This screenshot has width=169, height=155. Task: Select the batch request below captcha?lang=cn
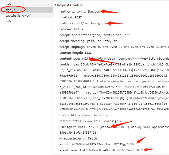click(26, 21)
